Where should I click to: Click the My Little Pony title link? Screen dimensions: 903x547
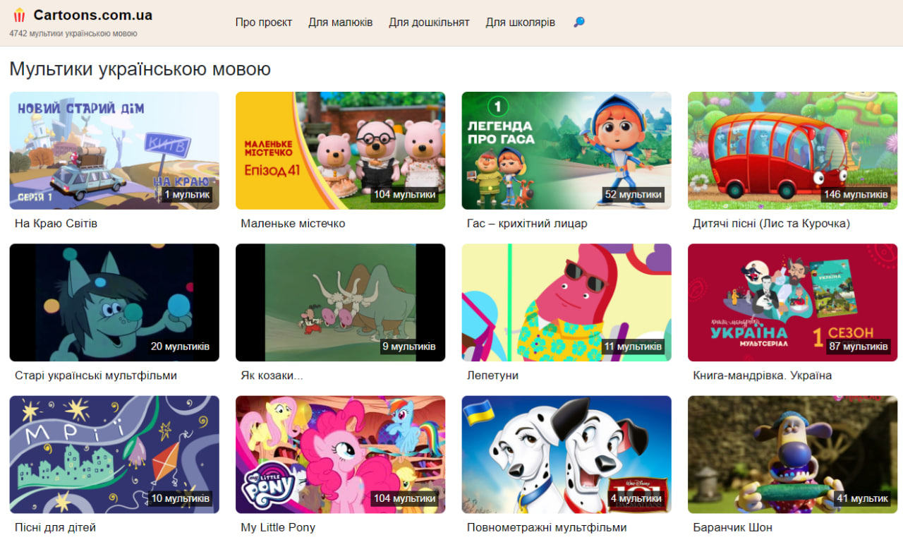click(x=278, y=527)
